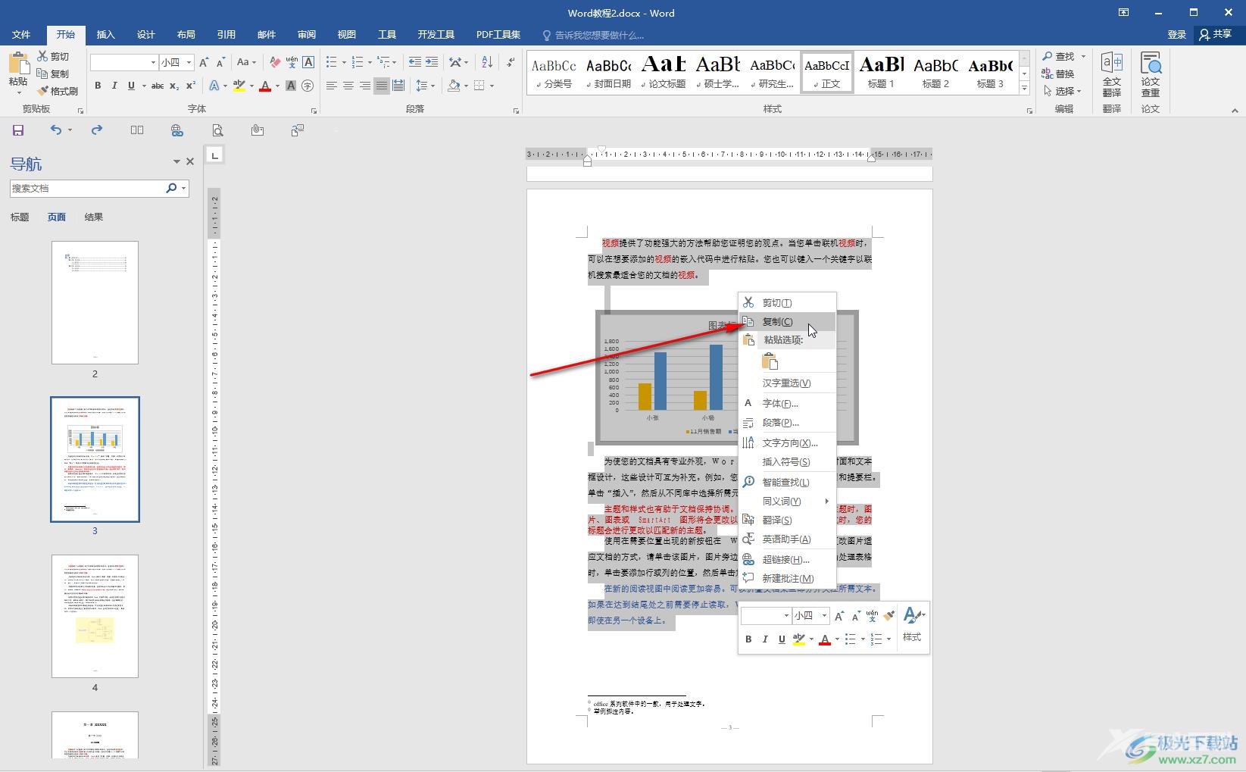Click the search magnifier in navigation search box
This screenshot has width=1246, height=772.
click(171, 188)
